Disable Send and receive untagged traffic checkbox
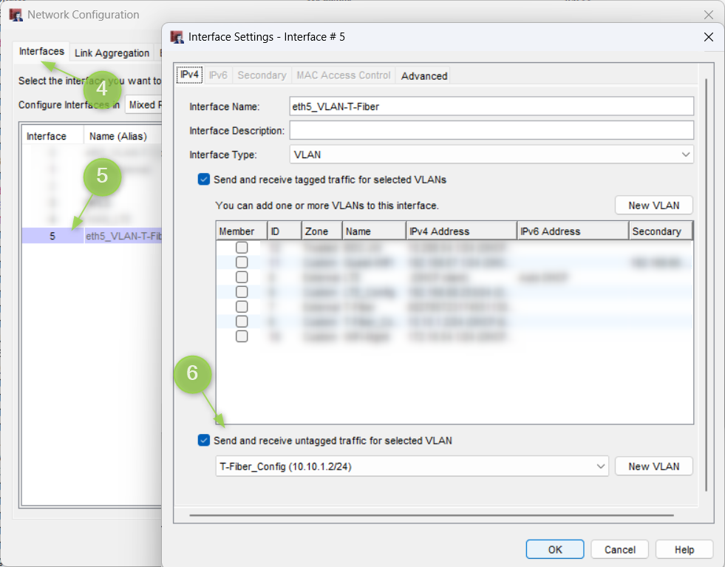This screenshot has height=567, width=725. (x=204, y=441)
